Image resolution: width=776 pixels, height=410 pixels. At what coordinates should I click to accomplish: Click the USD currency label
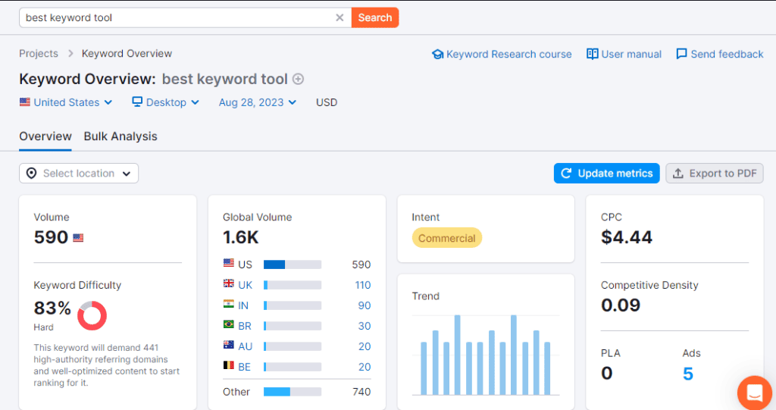(x=327, y=102)
